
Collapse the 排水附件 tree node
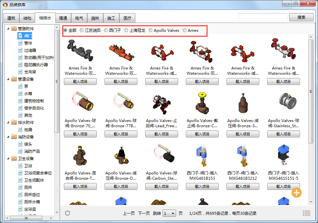pyautogui.click(x=8, y=123)
